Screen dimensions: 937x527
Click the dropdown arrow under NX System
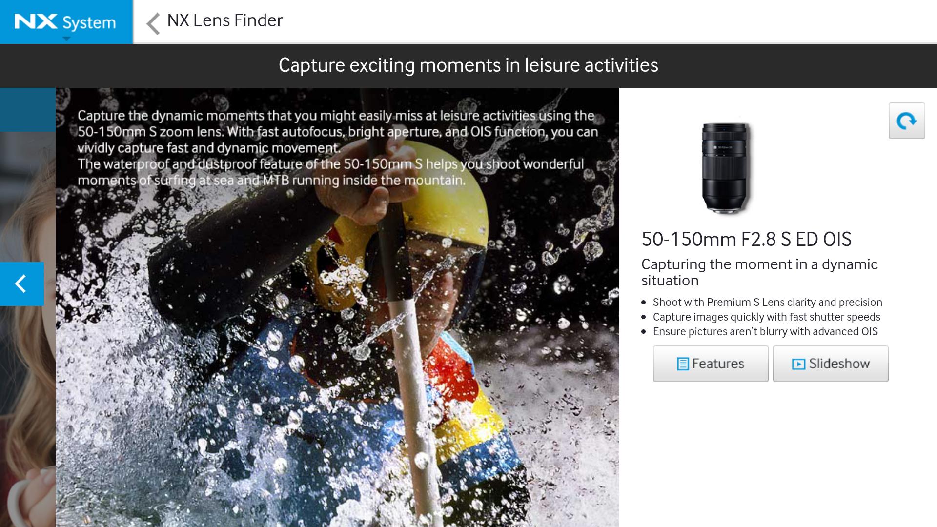pos(67,39)
